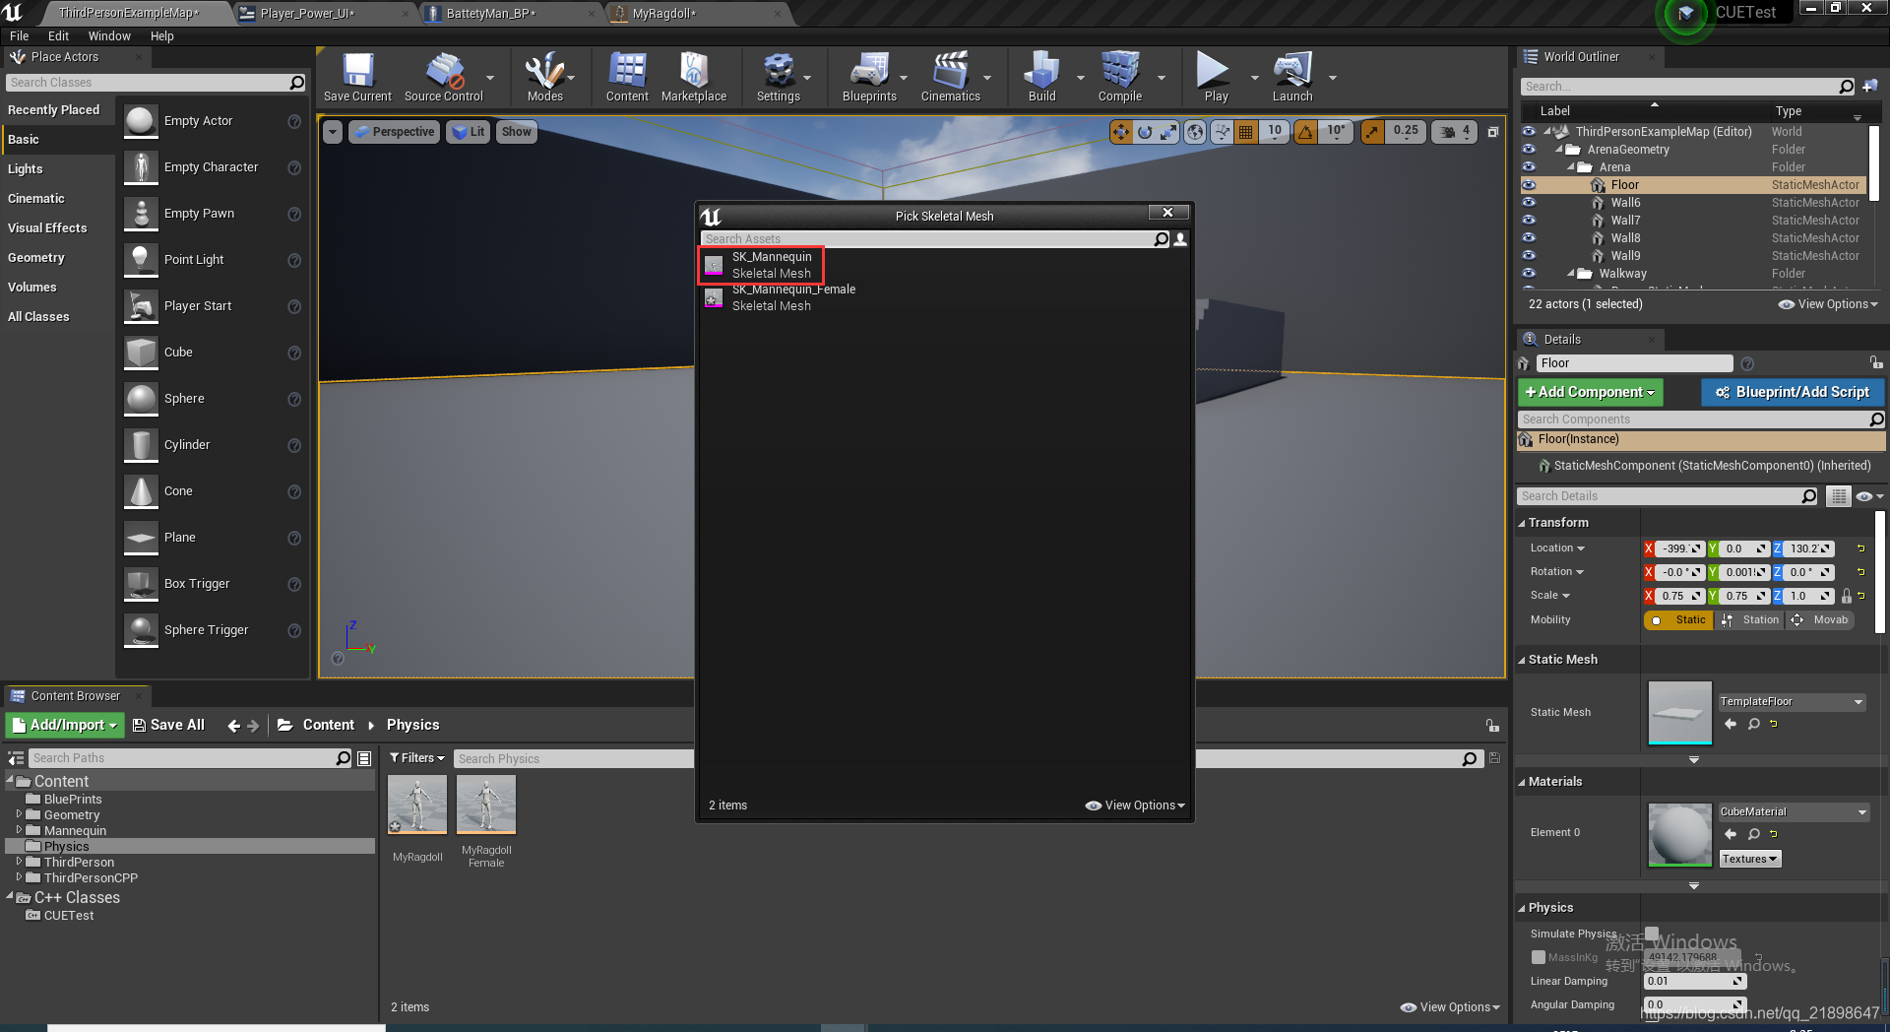Click Linear Damping value field
The width and height of the screenshot is (1890, 1032).
tap(1694, 981)
